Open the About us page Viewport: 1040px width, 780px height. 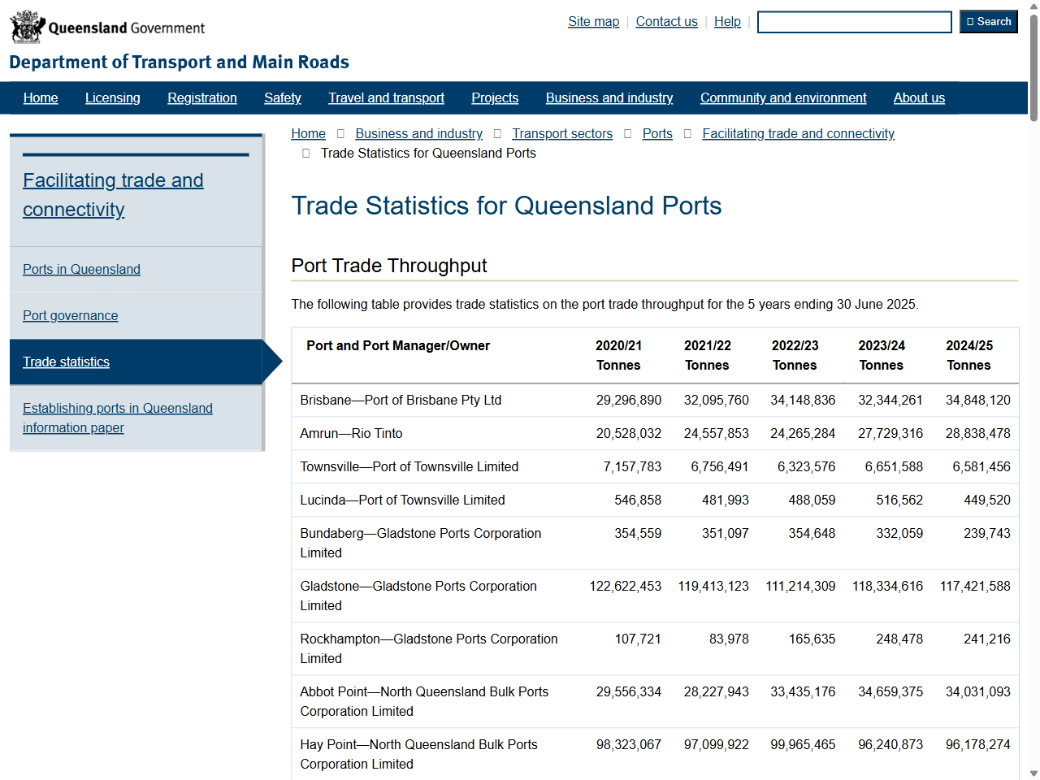[919, 97]
